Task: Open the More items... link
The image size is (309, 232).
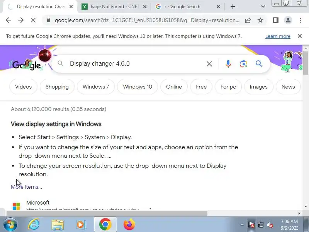Action: tap(26, 187)
